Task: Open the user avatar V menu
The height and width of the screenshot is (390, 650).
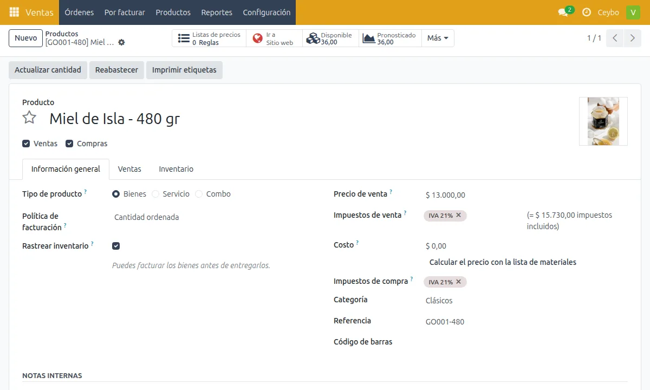Action: [633, 12]
